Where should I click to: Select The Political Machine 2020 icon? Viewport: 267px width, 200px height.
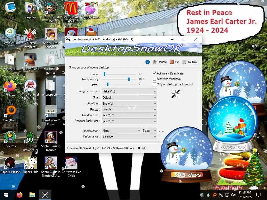point(30,90)
